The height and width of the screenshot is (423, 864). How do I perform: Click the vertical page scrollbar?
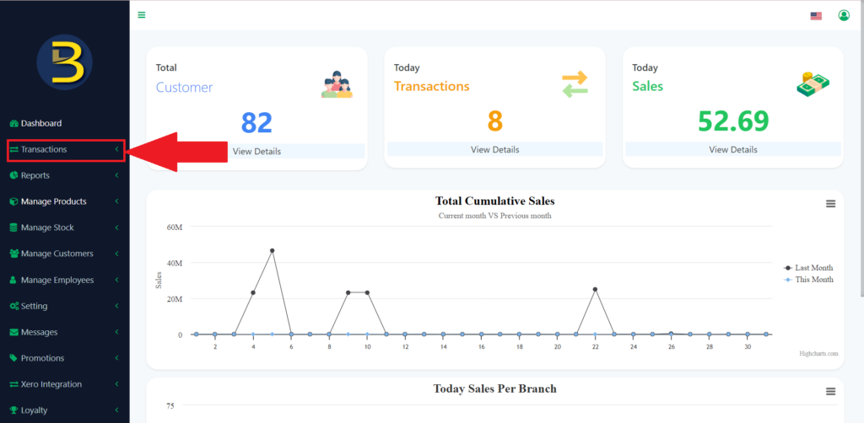point(860,169)
